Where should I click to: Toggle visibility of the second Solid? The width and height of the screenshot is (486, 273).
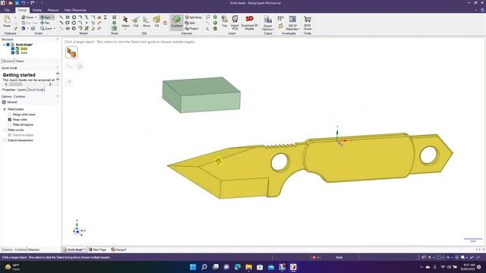click(x=13, y=52)
